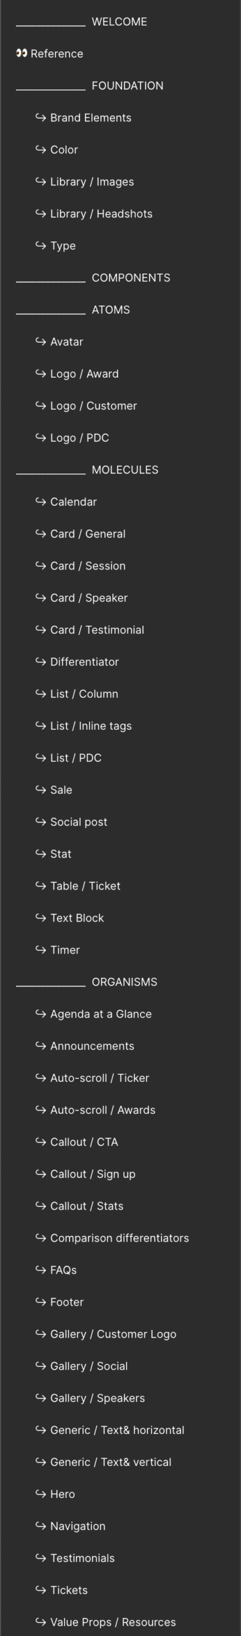Click the arrow icon beside Type
Screen dimensions: 241x1636
click(x=40, y=245)
